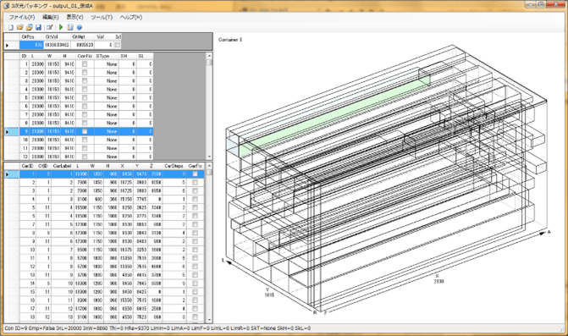Create a new file with toolbar icon
This screenshot has width=568, height=336.
coord(11,27)
